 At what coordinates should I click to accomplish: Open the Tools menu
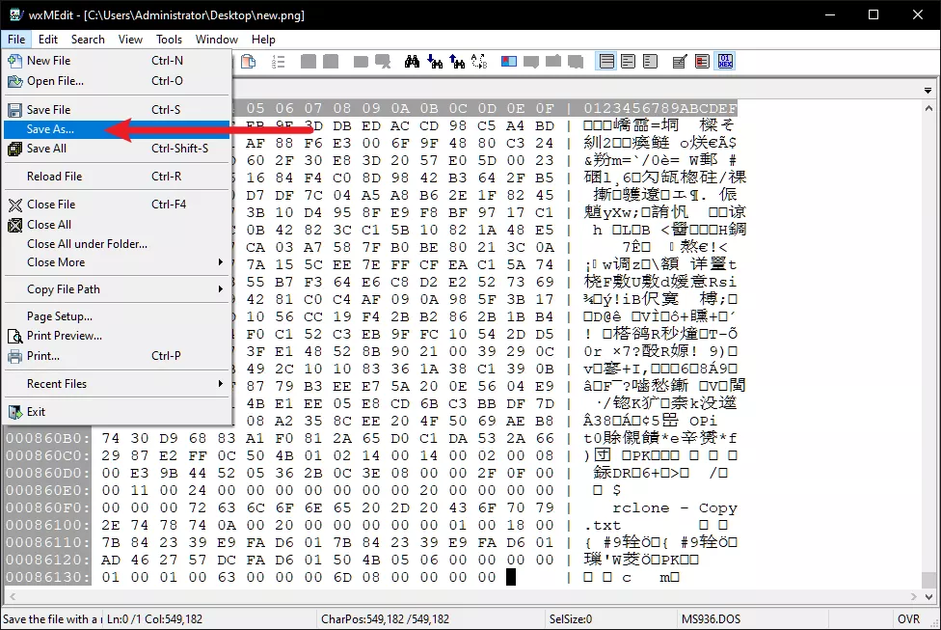pyautogui.click(x=169, y=40)
